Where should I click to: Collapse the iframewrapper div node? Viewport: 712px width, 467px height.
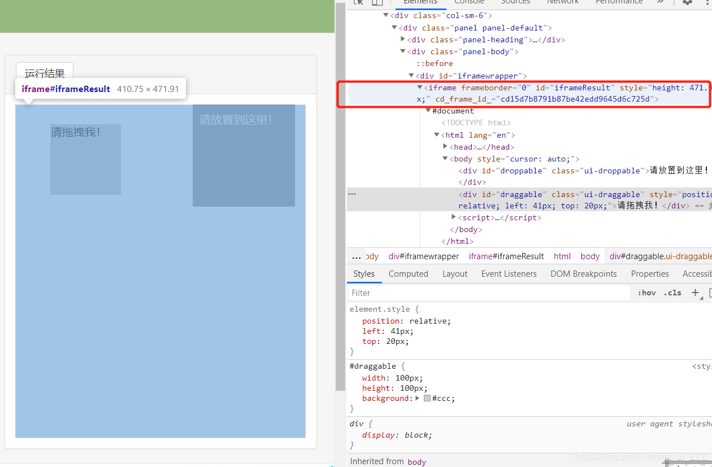coord(411,76)
